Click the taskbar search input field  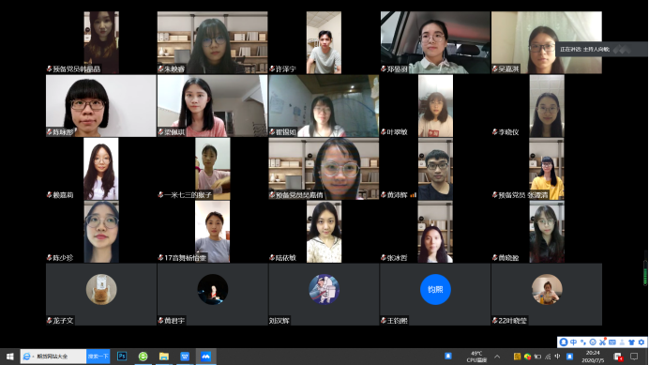(x=53, y=357)
